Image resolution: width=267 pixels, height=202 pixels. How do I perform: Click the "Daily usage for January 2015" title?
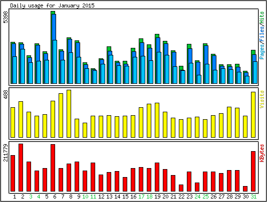click(x=52, y=5)
